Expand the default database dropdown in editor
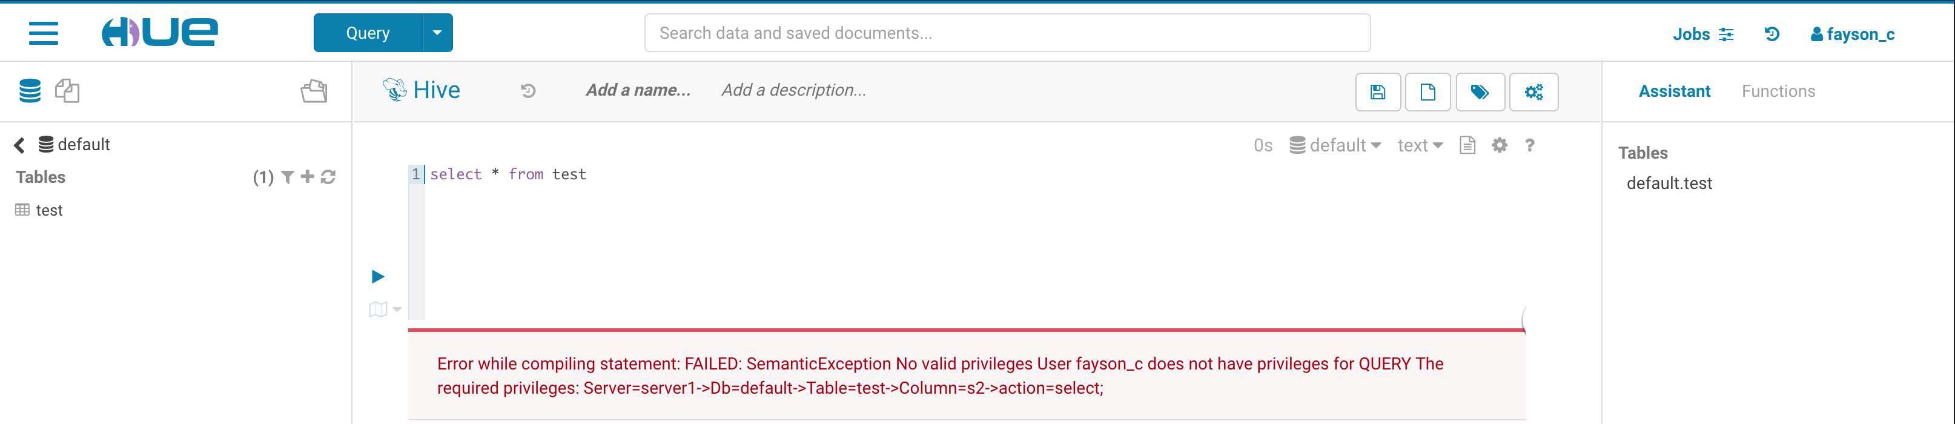The image size is (1955, 424). 1335,145
